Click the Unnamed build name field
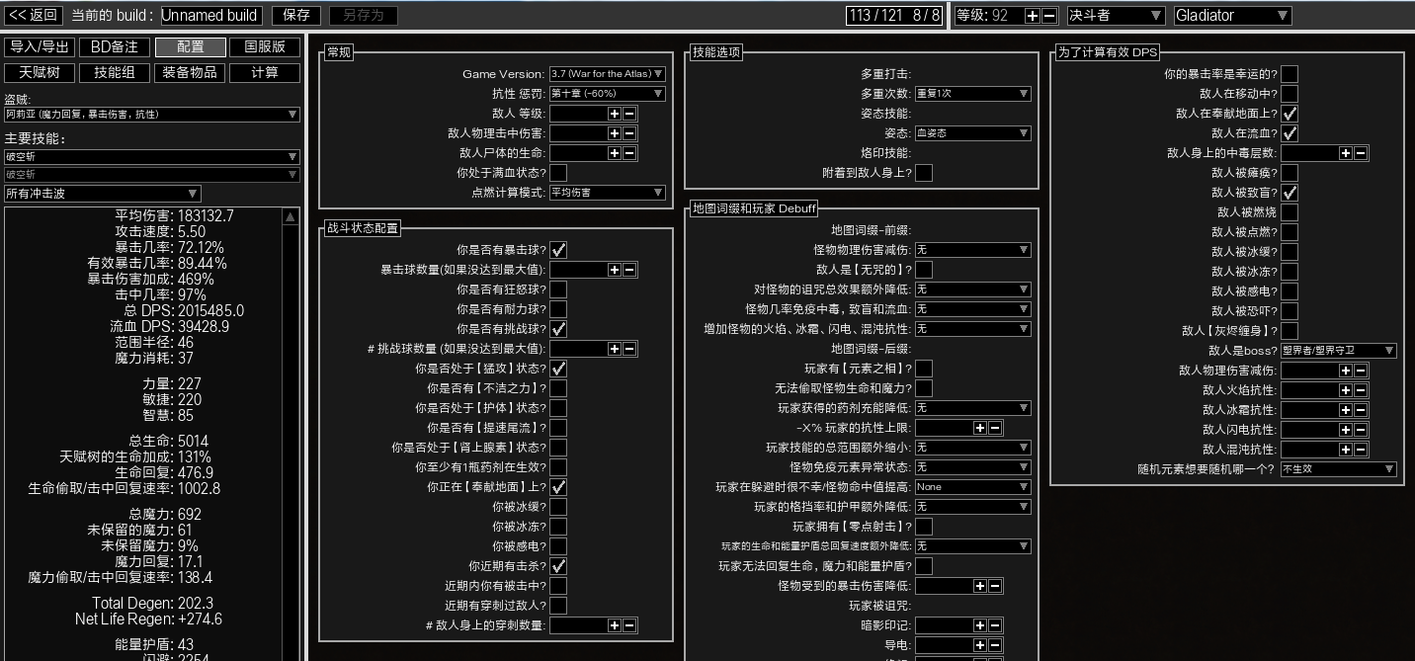 pos(209,16)
